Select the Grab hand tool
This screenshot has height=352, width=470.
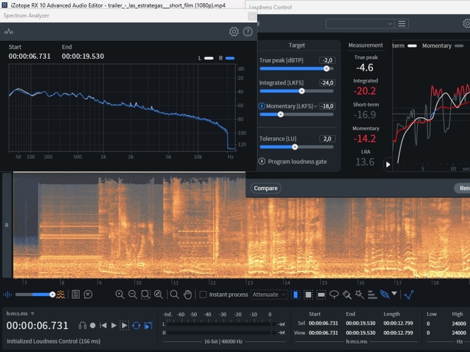pos(188,295)
